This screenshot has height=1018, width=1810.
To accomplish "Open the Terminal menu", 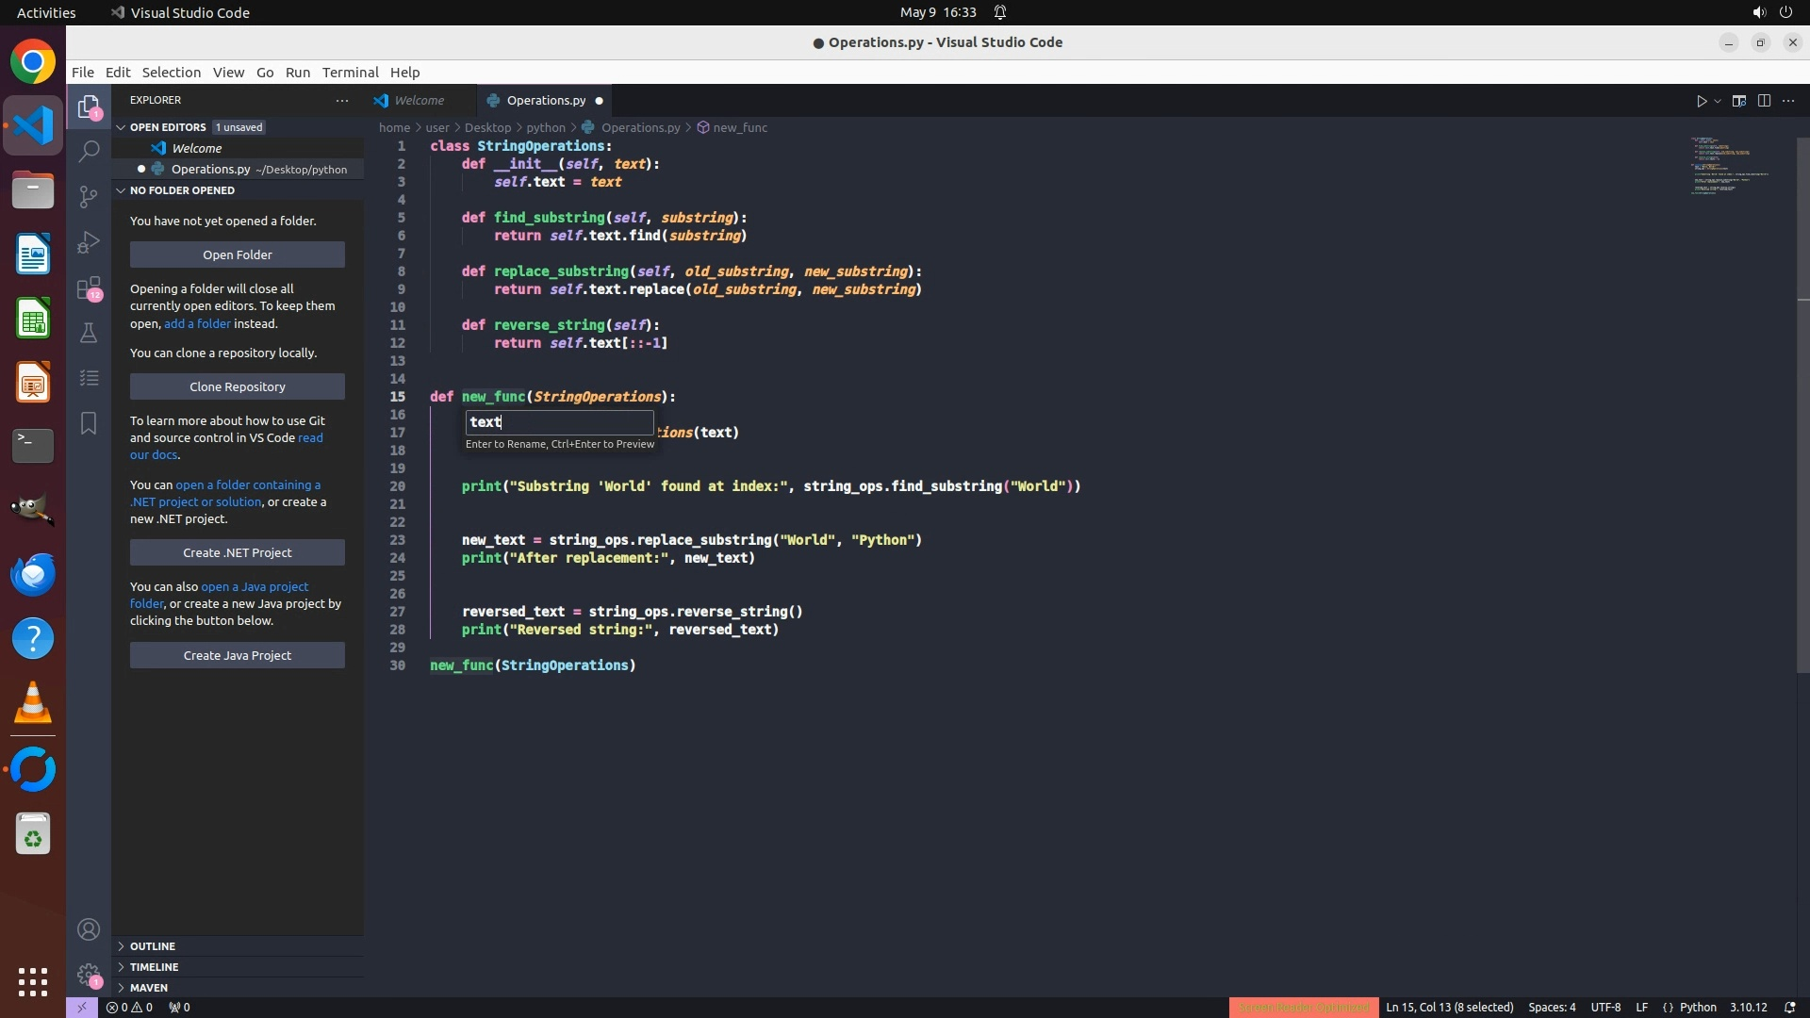I will (x=350, y=73).
